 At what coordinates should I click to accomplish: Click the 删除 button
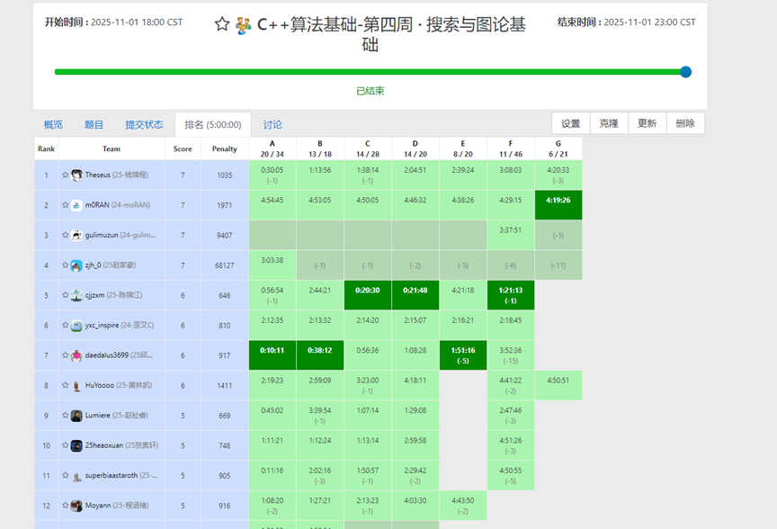685,123
